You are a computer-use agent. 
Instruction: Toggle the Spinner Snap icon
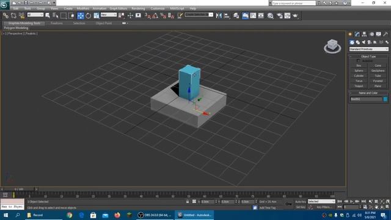point(171,16)
